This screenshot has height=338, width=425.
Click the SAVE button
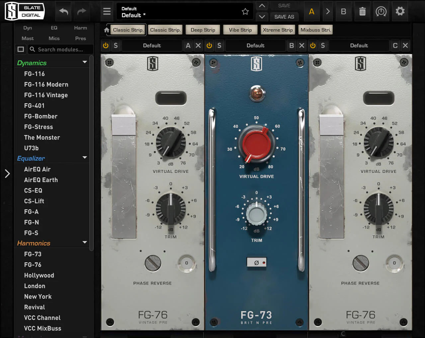pyautogui.click(x=284, y=6)
